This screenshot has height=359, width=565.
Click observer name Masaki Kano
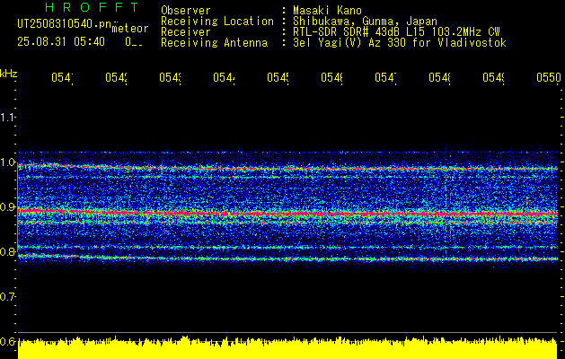[328, 10]
